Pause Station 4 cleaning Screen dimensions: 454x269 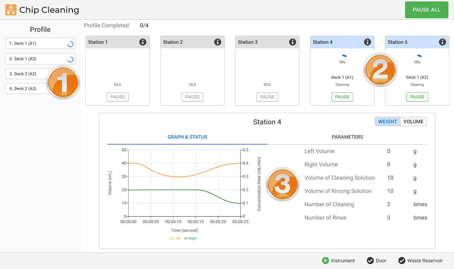coord(342,97)
